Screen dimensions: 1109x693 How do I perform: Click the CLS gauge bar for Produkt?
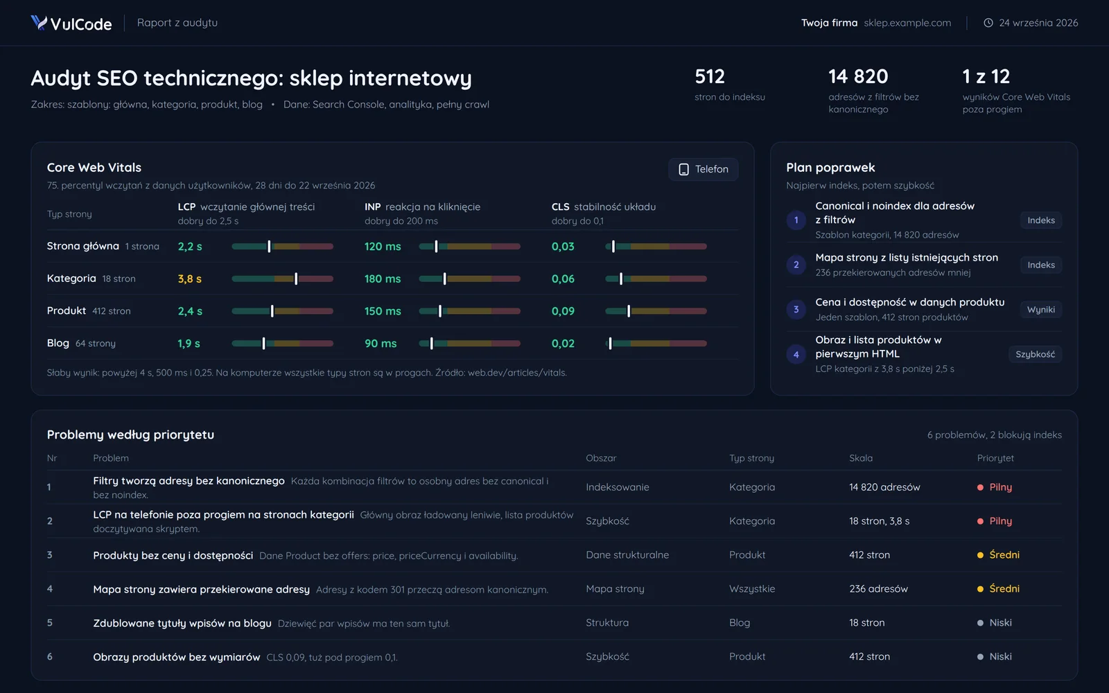656,311
